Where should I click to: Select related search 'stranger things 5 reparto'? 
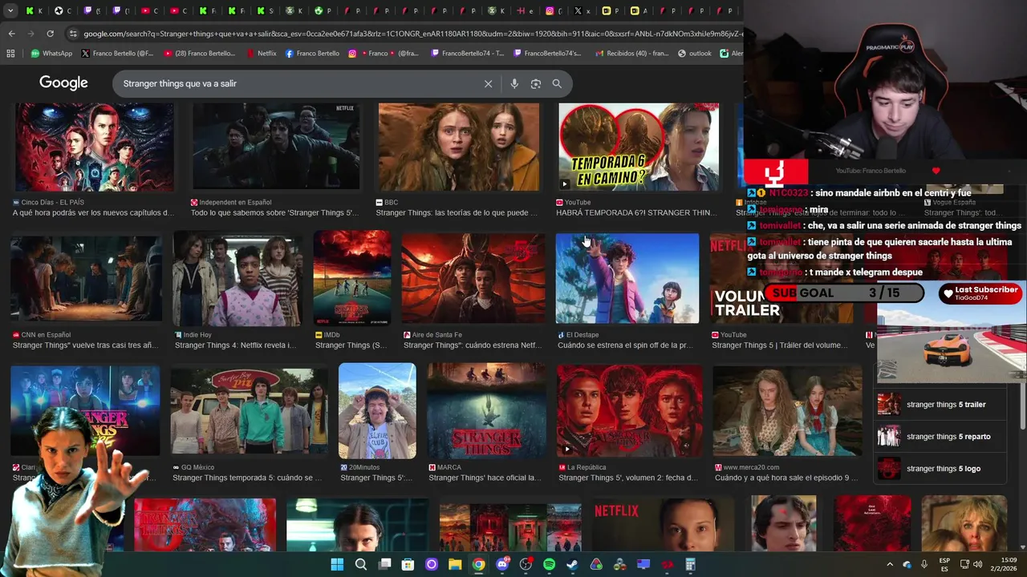[940, 437]
